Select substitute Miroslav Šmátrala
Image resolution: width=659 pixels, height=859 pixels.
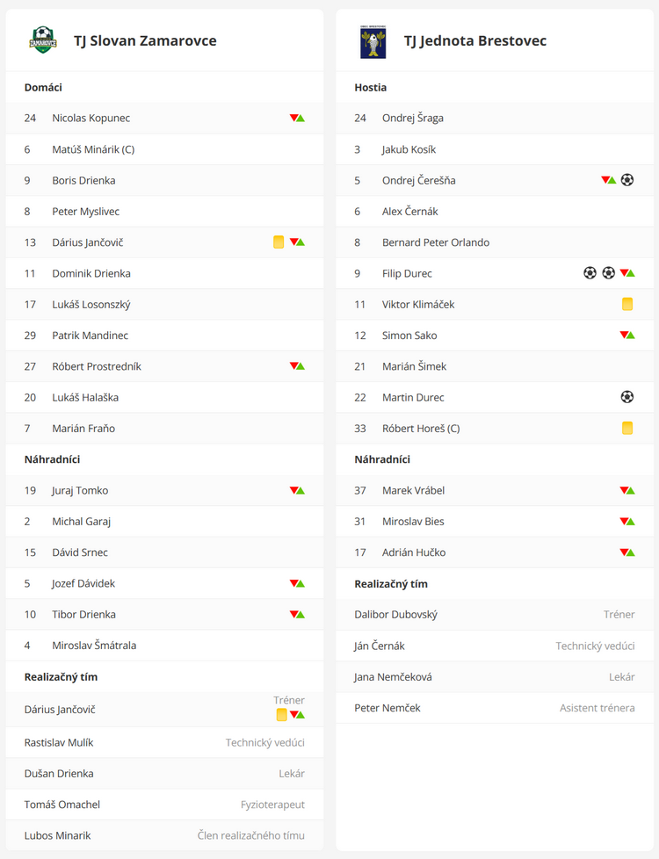(164, 646)
